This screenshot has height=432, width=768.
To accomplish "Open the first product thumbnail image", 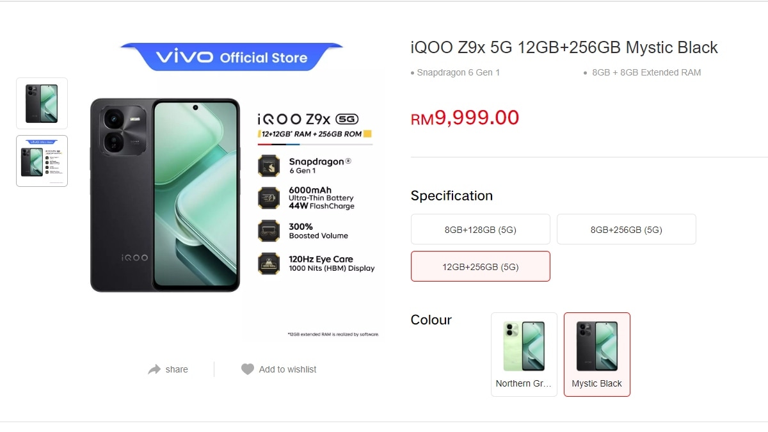I will coord(42,103).
